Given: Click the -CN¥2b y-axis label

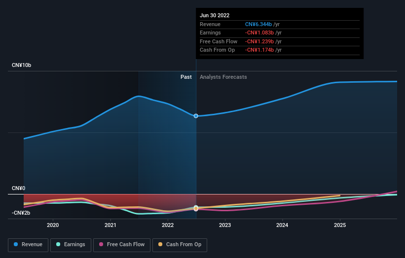Looking at the screenshot, I should [21, 213].
